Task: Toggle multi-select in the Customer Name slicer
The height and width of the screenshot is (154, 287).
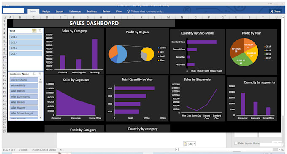Action: tap(34, 74)
